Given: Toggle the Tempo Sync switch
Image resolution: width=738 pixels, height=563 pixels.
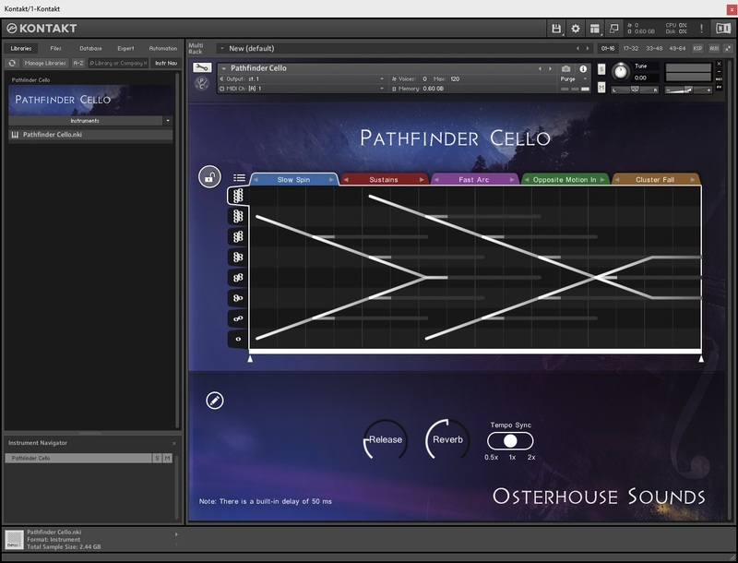Looking at the screenshot, I should (510, 440).
